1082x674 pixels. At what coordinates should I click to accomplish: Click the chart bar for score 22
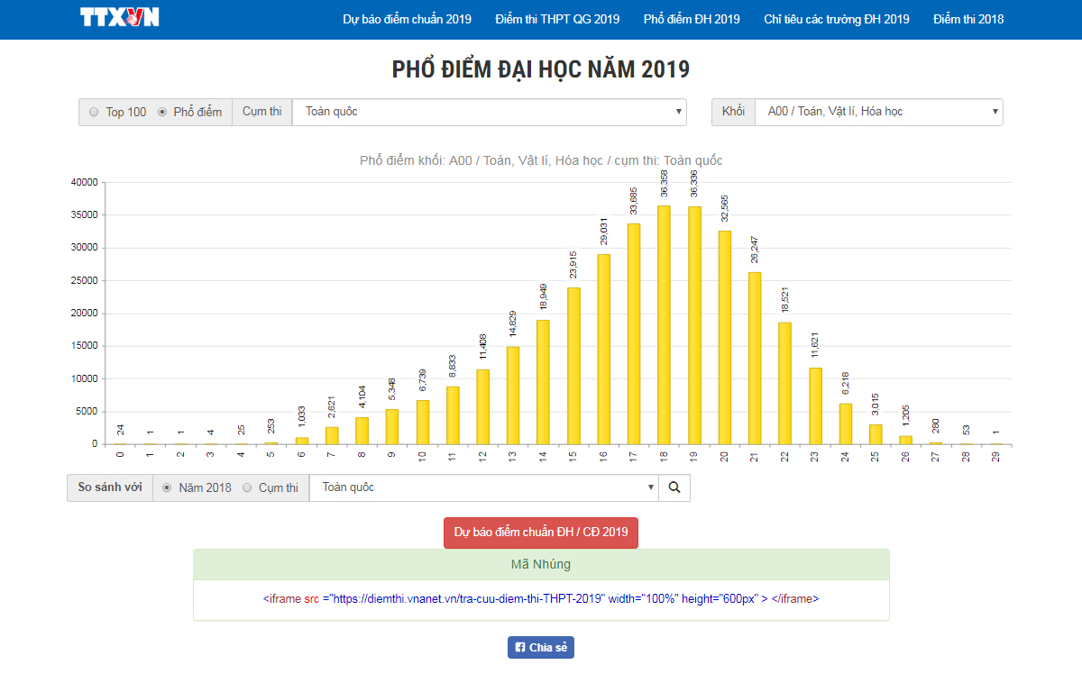coord(784,383)
